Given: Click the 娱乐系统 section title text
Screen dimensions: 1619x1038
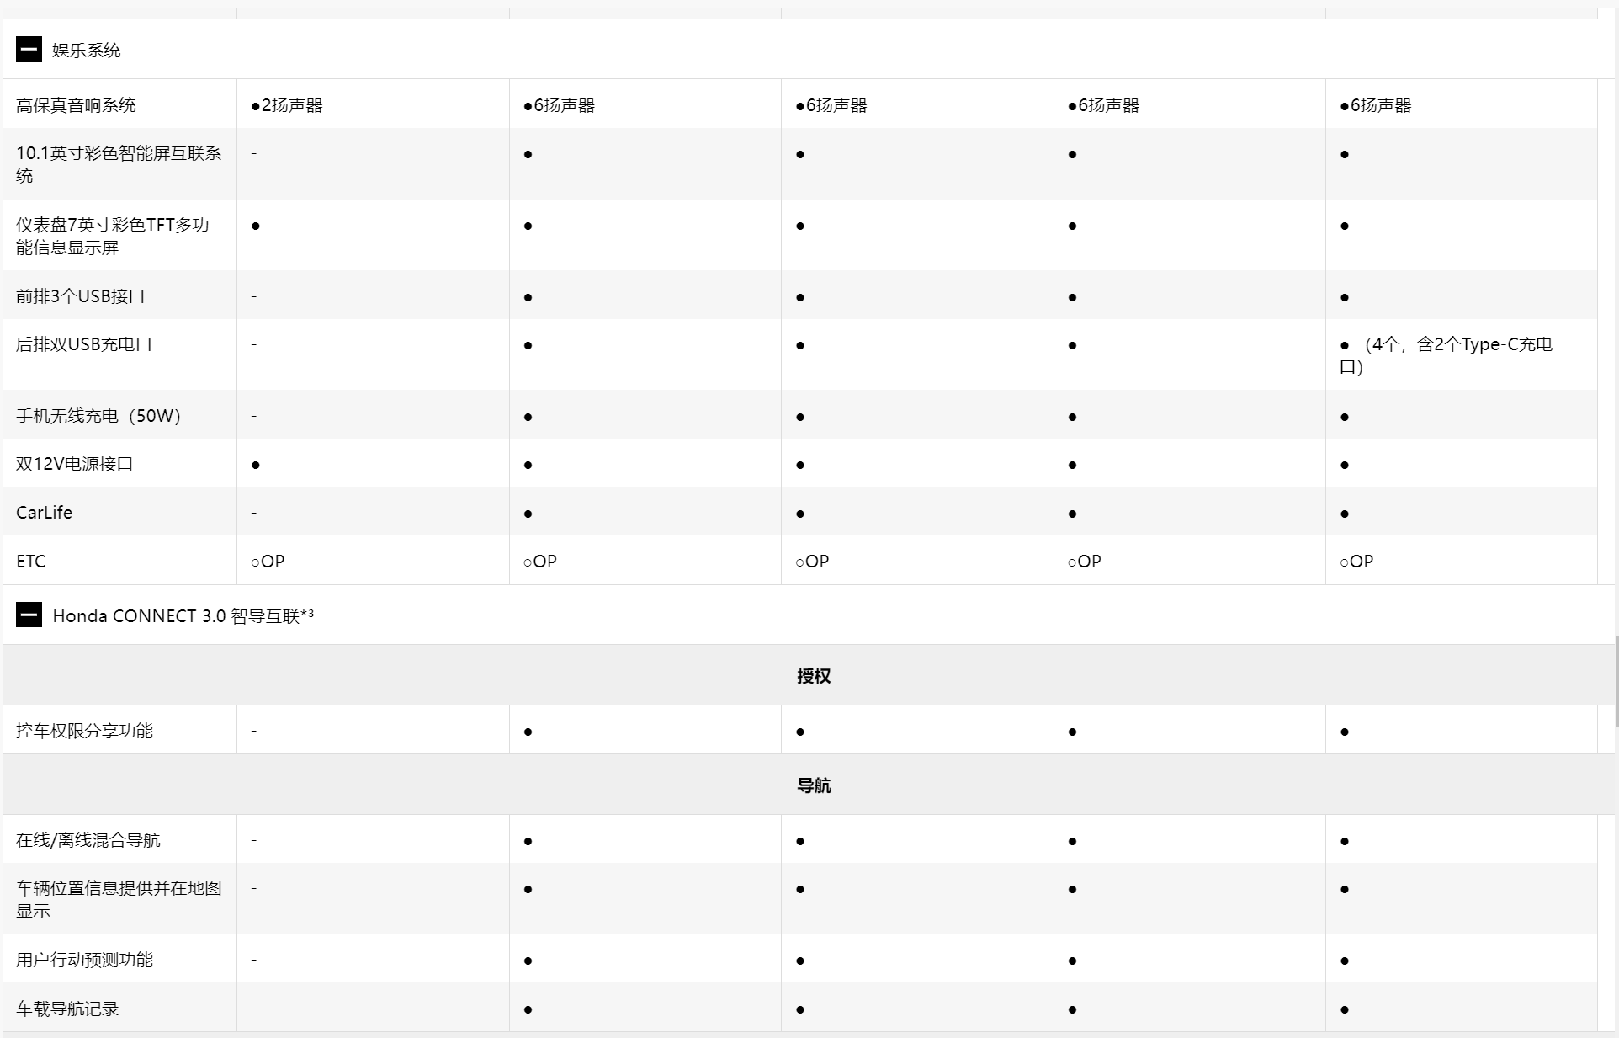Looking at the screenshot, I should [x=87, y=51].
